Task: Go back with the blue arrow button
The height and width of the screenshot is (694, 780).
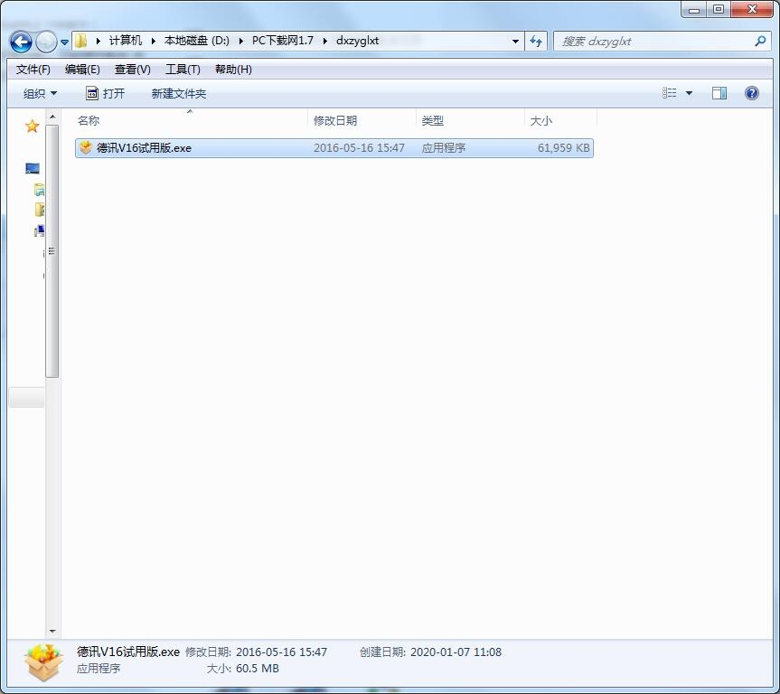Action: (x=21, y=42)
